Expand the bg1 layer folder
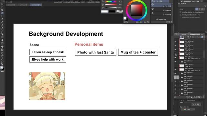The image size is (207, 116). pyautogui.click(x=180, y=73)
